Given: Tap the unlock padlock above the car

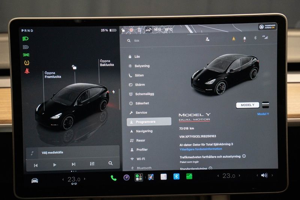Looking at the screenshot, I should pos(74,67).
